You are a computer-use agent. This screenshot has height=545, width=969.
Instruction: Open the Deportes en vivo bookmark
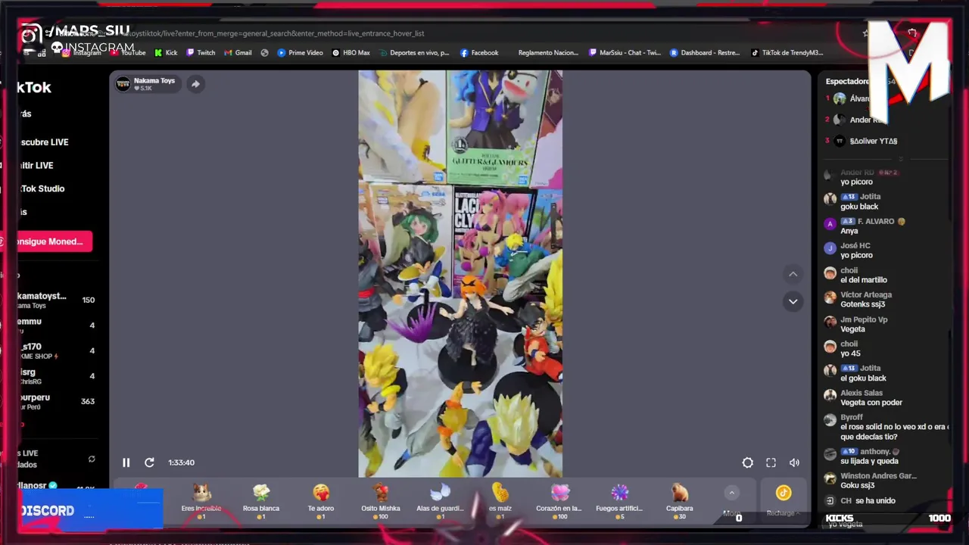pyautogui.click(x=414, y=53)
